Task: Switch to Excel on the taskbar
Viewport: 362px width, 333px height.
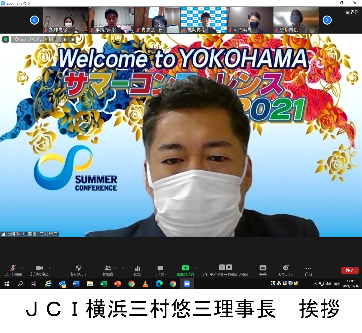Action: coord(104,284)
